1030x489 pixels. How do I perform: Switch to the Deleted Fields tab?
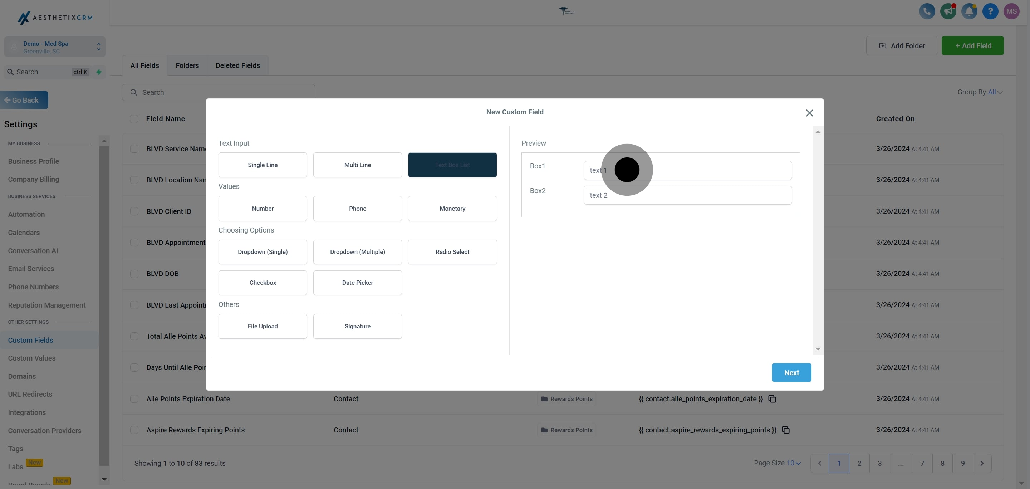pos(237,65)
